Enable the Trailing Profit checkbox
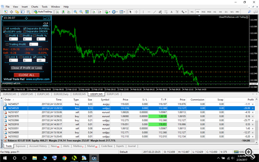 (7, 44)
